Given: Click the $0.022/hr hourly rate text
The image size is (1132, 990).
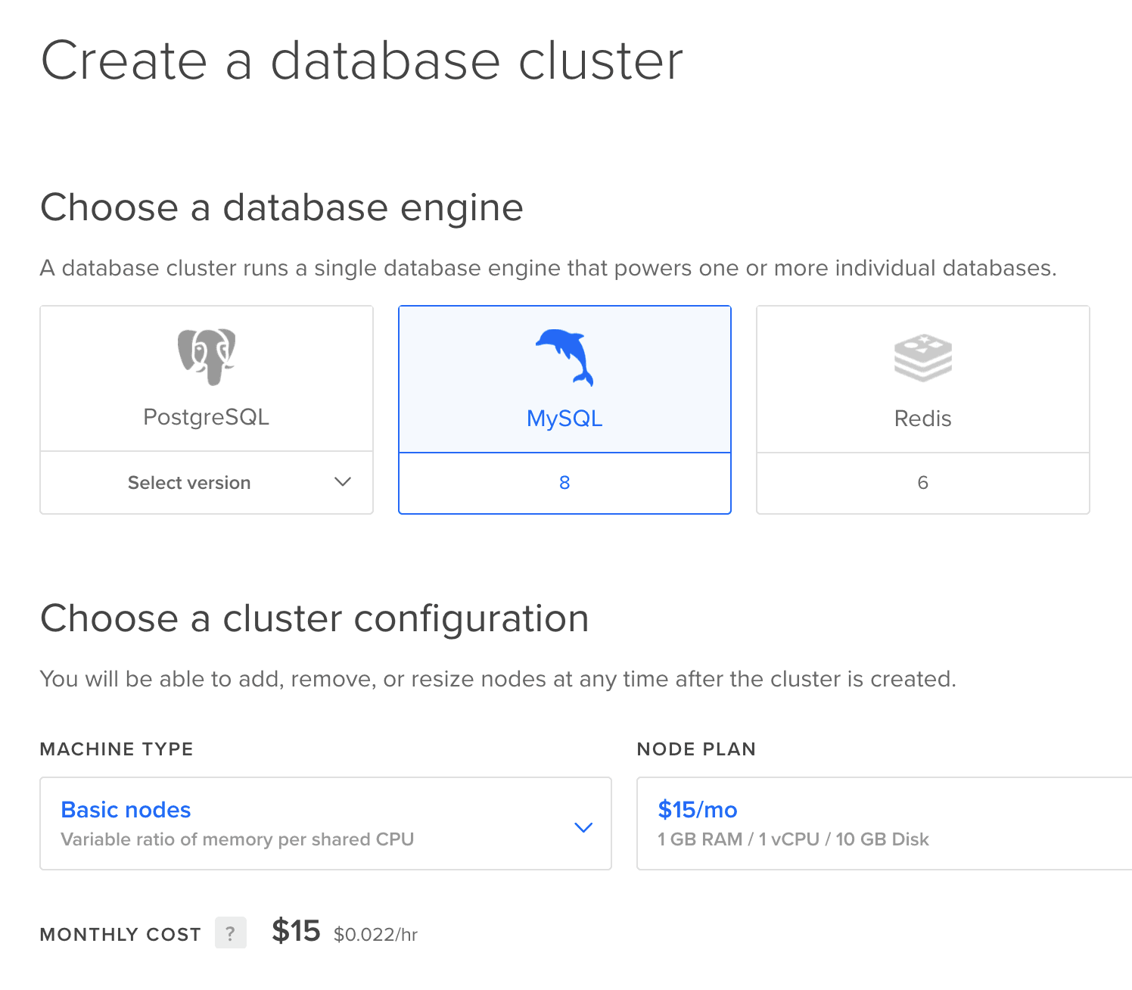Looking at the screenshot, I should tap(376, 935).
